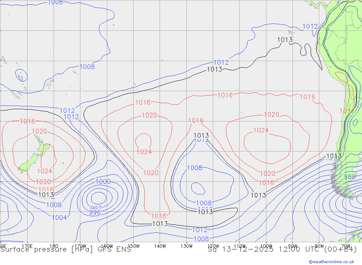Click the 140W longitude label
Viewport: 362px width, 265px height.
[160, 246]
